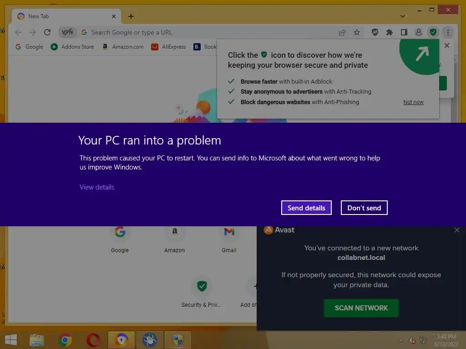Click the SCAN NETWORK button in Avast
466x349 pixels.
point(361,308)
